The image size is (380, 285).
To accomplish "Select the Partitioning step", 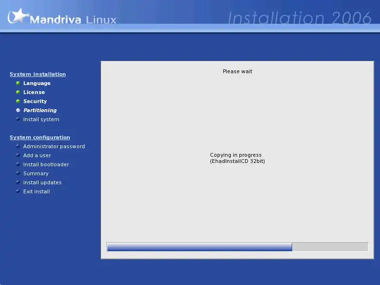I will [x=40, y=110].
